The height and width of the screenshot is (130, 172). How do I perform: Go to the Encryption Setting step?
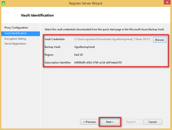click(x=15, y=39)
